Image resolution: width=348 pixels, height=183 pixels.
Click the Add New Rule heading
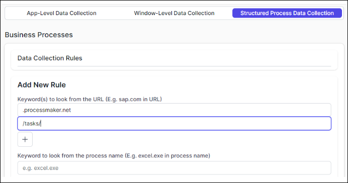click(42, 85)
